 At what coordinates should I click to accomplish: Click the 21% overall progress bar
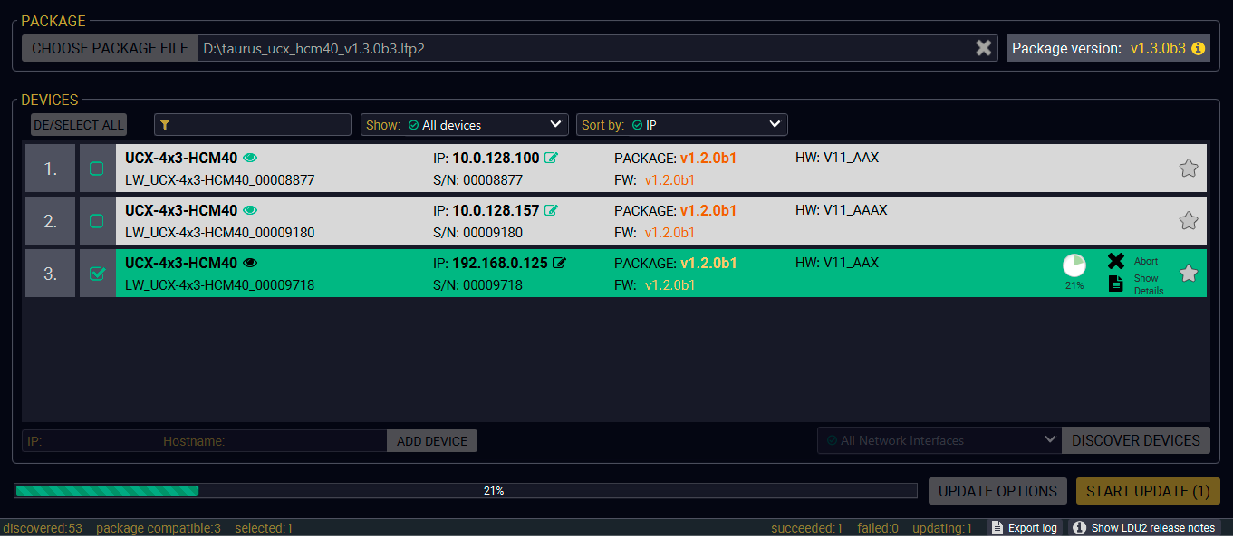466,491
